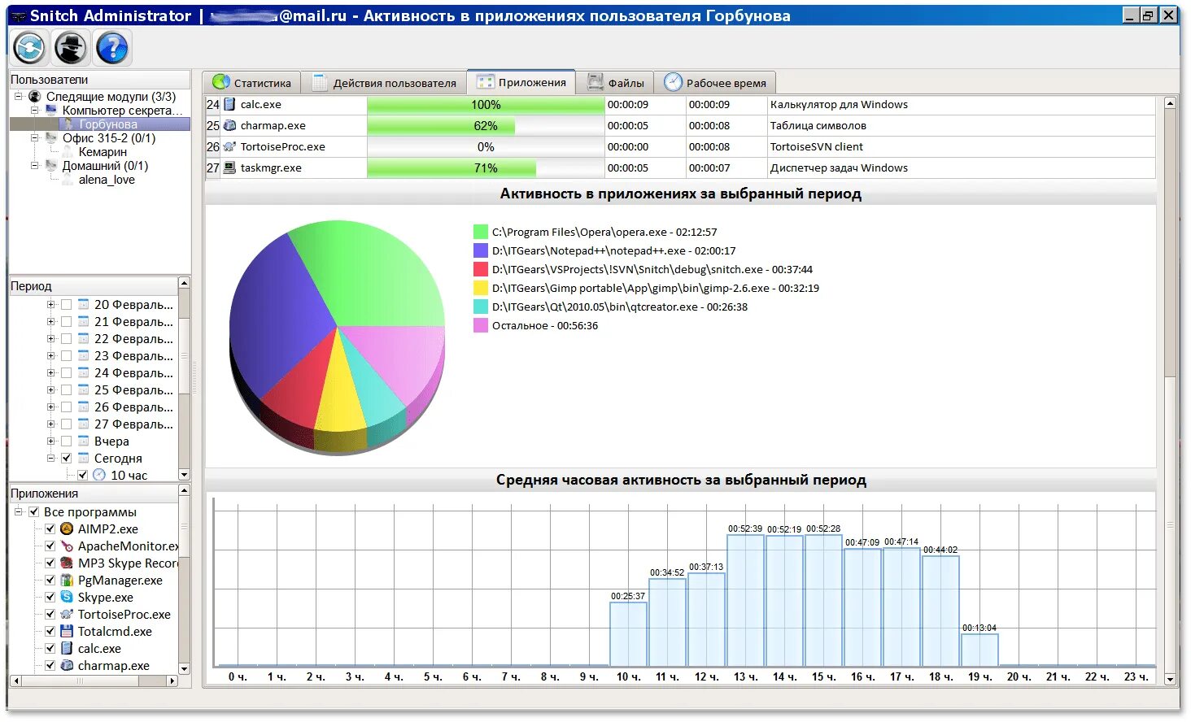Collapse the Домашний (0/1) node
The width and height of the screenshot is (1191, 722).
34,165
